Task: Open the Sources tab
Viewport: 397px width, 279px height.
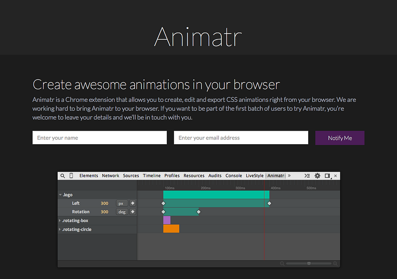Action: [x=131, y=176]
